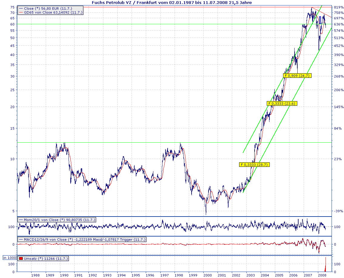Click the red Umsatz legend color square

pyautogui.click(x=21, y=259)
